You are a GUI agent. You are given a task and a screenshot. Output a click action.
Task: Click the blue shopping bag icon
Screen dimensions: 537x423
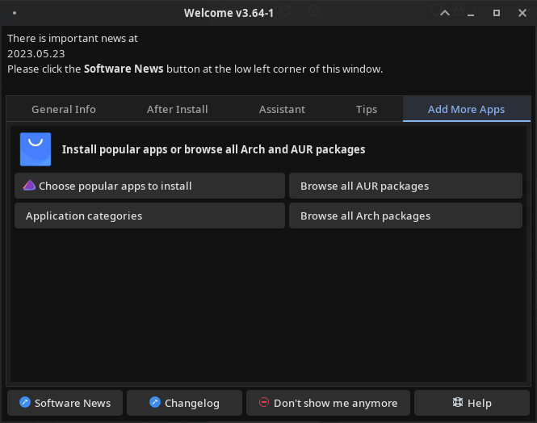36,149
